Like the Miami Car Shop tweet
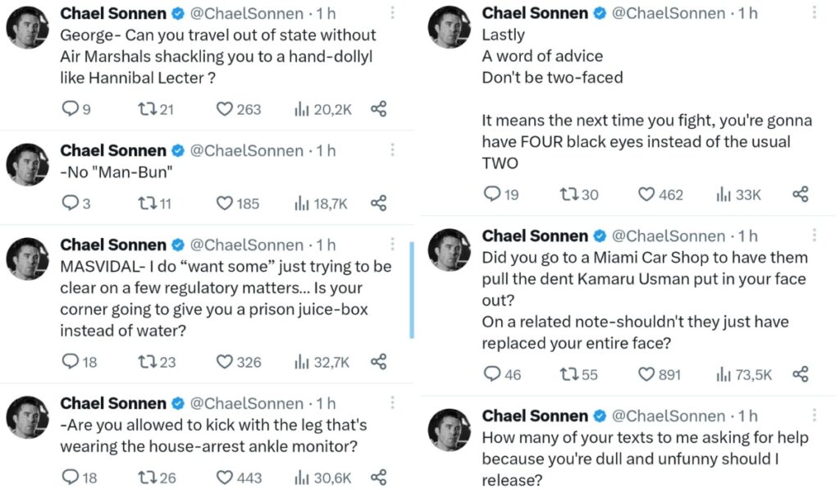 click(646, 374)
